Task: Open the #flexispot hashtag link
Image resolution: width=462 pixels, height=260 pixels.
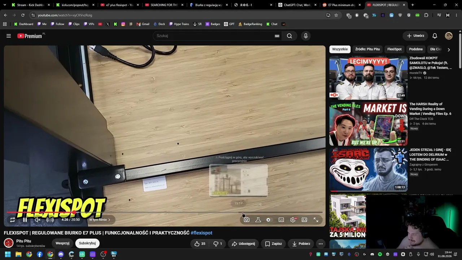Action: (201, 233)
